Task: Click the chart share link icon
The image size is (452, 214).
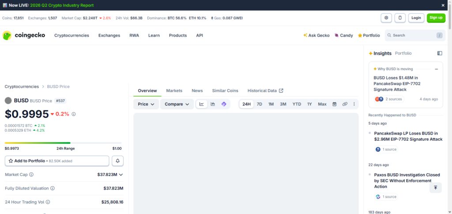Action: [345, 104]
